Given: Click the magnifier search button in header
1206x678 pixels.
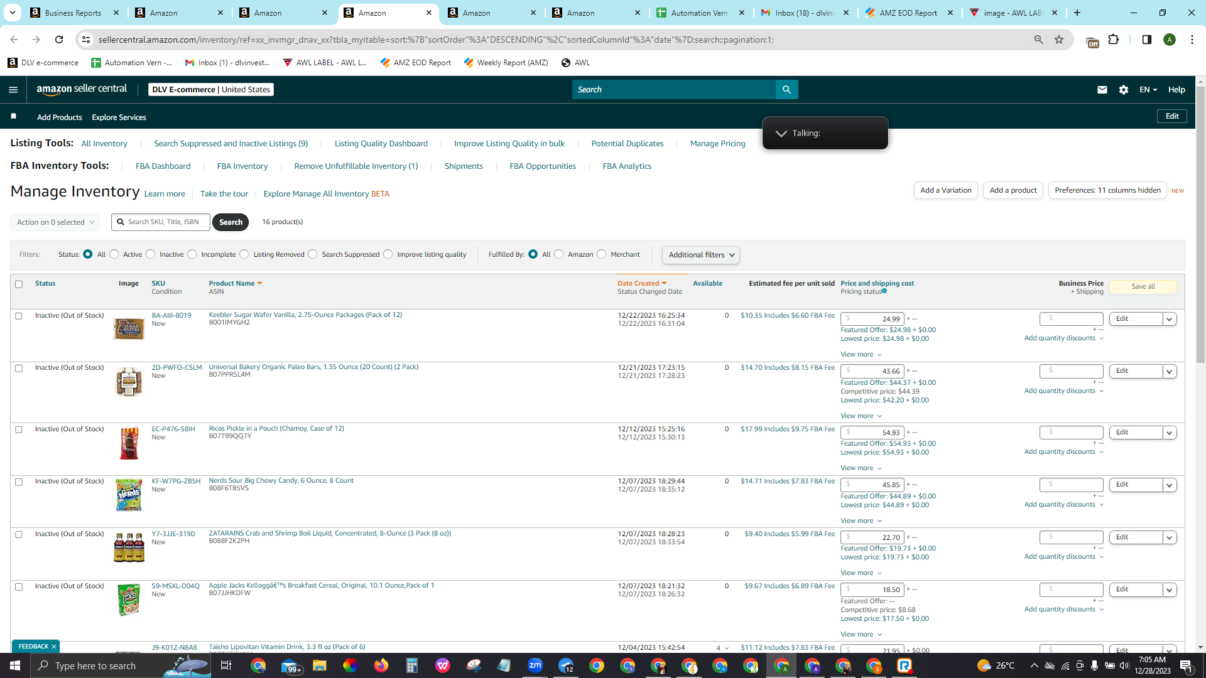Looking at the screenshot, I should point(786,90).
